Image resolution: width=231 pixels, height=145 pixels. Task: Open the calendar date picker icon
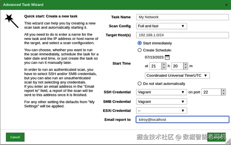coord(167,57)
